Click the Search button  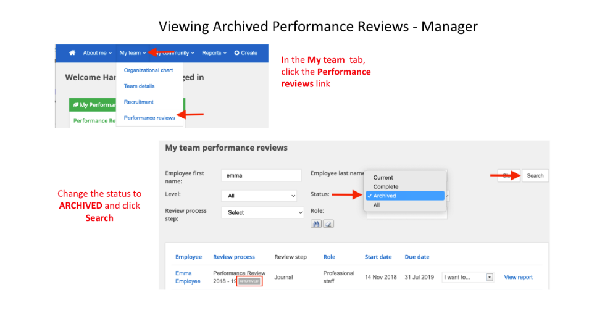click(x=535, y=176)
